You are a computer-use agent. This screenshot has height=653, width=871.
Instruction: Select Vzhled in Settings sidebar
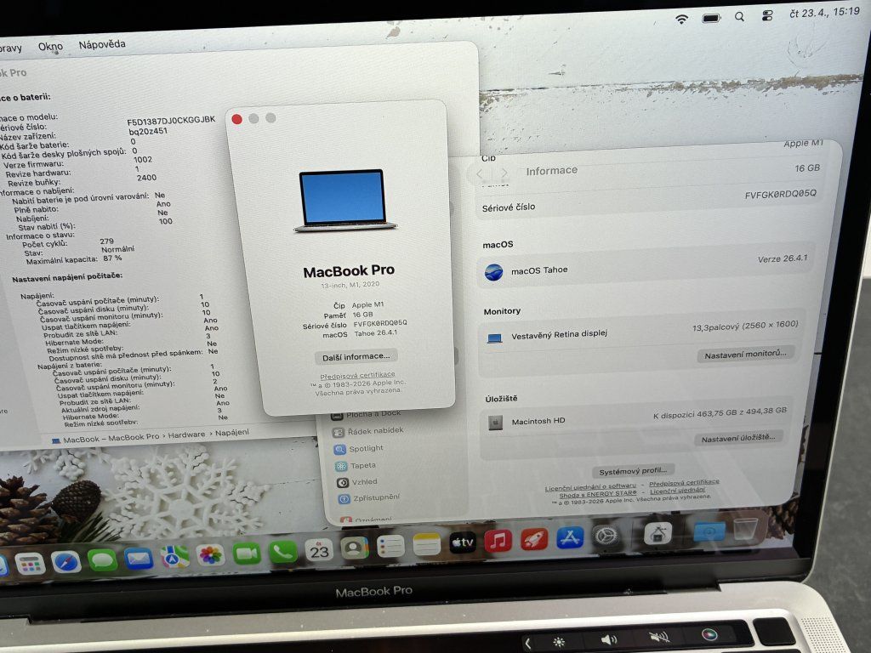pyautogui.click(x=358, y=482)
